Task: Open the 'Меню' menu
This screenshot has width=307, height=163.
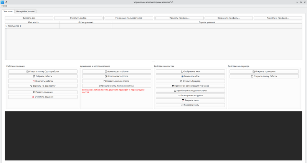Action: (x=5, y=6)
